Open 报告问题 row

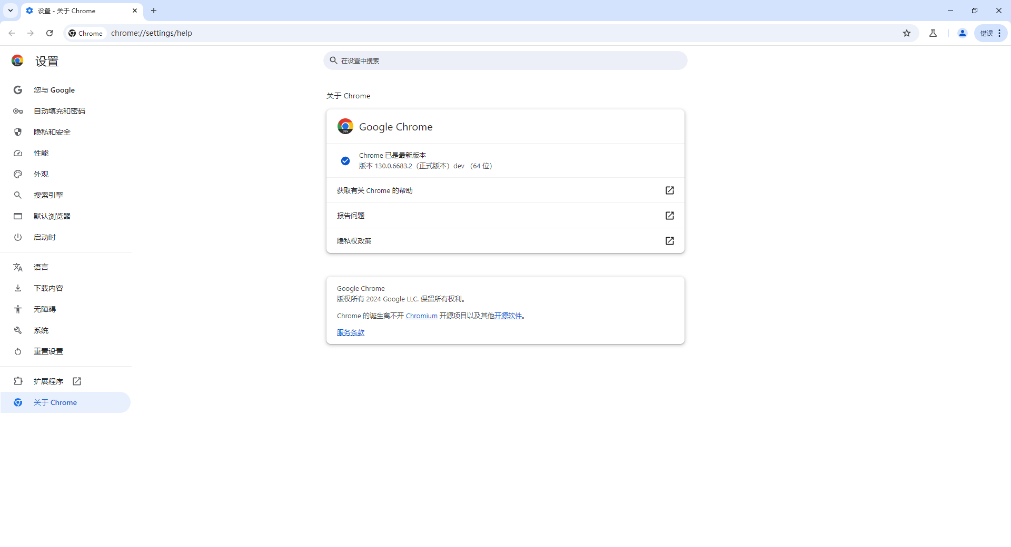[506, 216]
